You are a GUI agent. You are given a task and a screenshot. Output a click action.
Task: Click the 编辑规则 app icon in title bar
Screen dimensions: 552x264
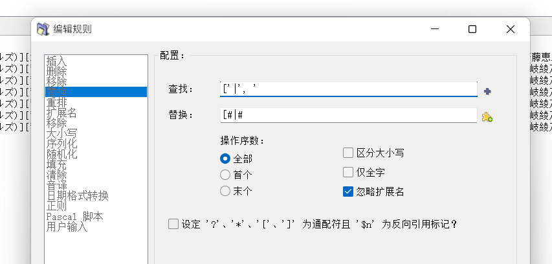[x=43, y=29]
